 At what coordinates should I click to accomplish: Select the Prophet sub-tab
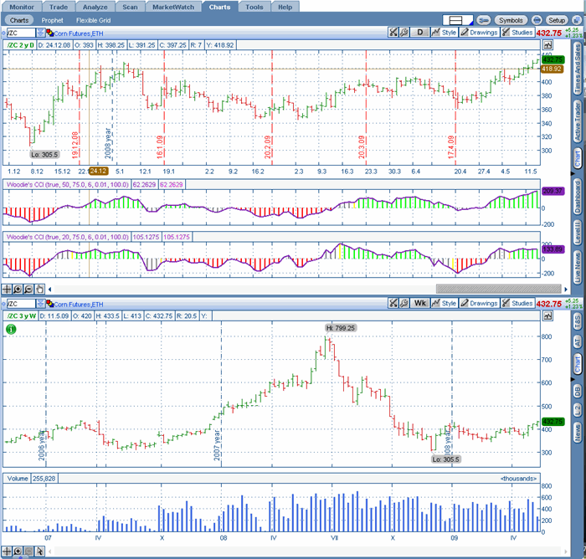[52, 19]
